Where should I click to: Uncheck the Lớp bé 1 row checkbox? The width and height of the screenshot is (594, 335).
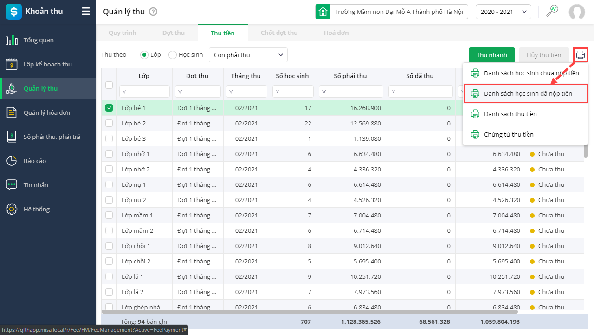point(109,108)
